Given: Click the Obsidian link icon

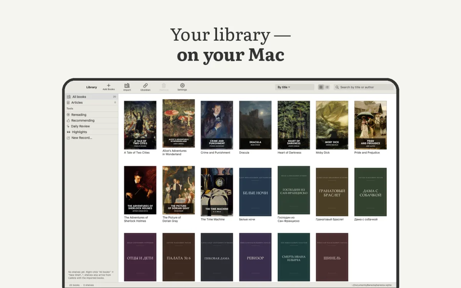Looking at the screenshot, I should (x=145, y=85).
